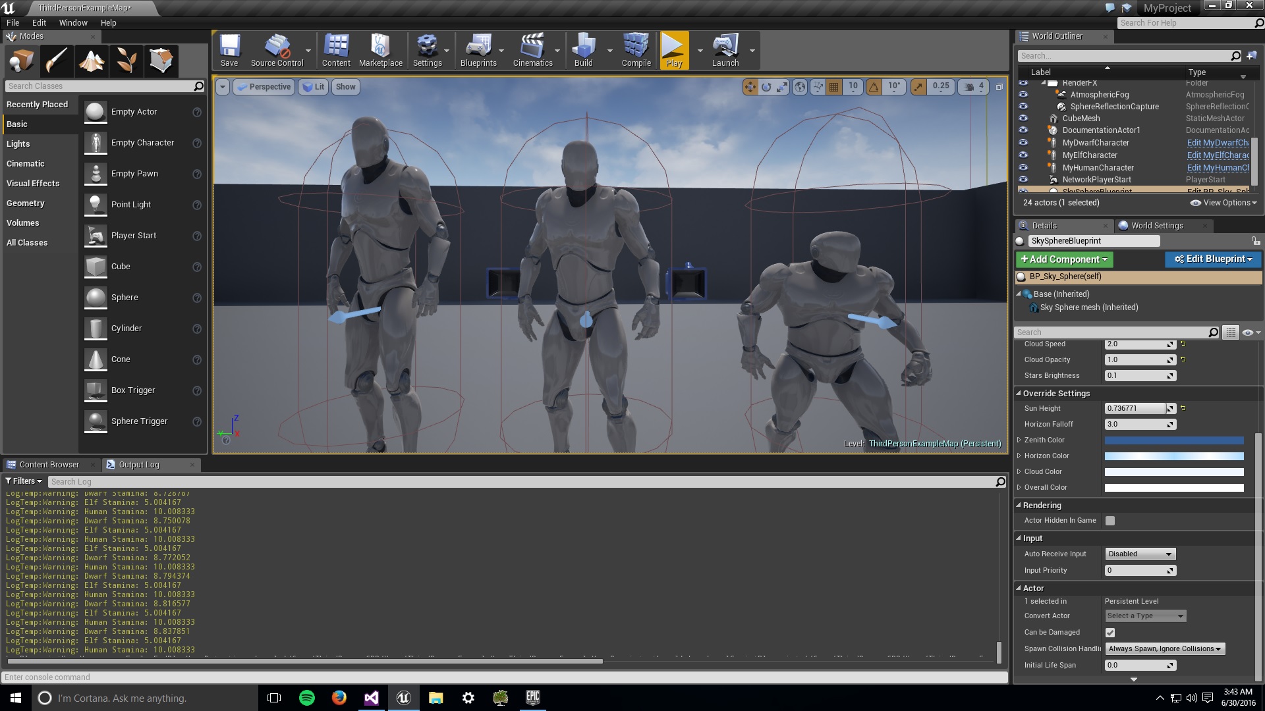
Task: Click Edit MyElfCharacter link
Action: pos(1218,155)
